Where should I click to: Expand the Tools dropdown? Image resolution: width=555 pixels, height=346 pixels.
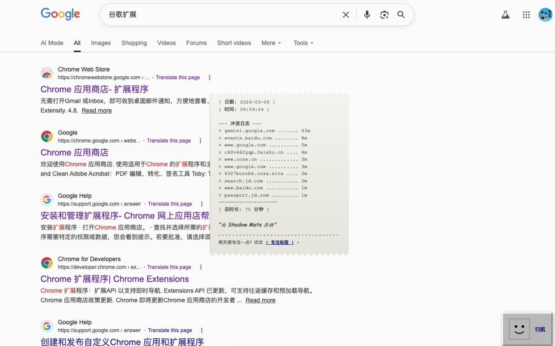(304, 43)
